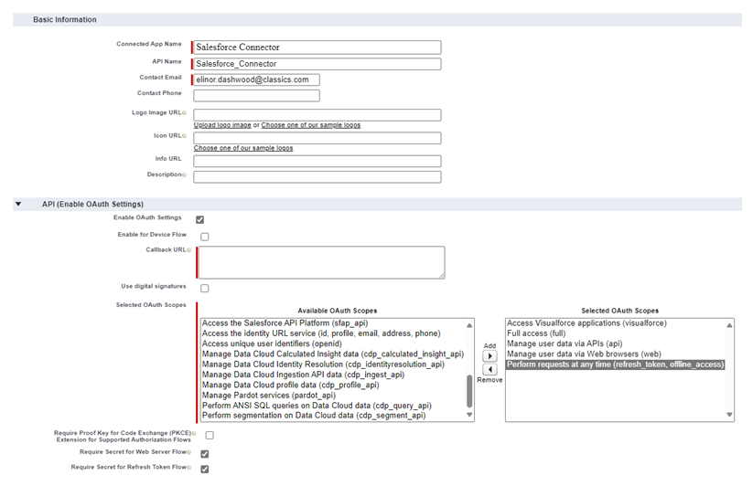Screen dimensions: 753x486
Task: Check Use digital signatures checkbox
Action: pos(205,288)
